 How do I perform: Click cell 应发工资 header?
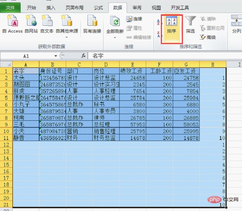tap(186, 71)
